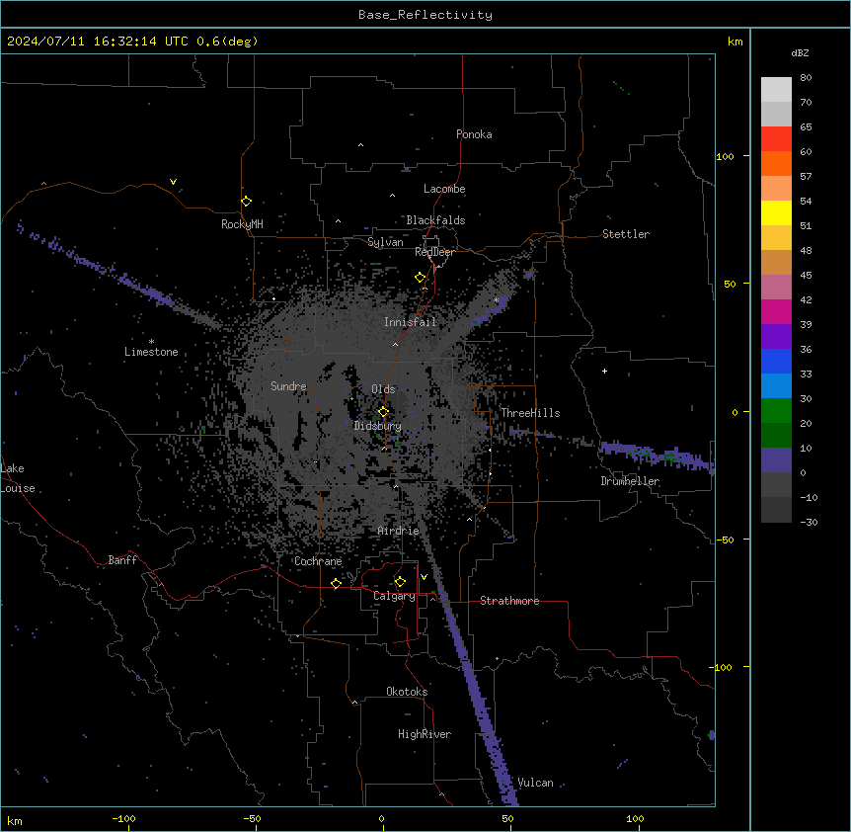Select the light blue 30-33 dBZ legend swatch

coord(776,386)
